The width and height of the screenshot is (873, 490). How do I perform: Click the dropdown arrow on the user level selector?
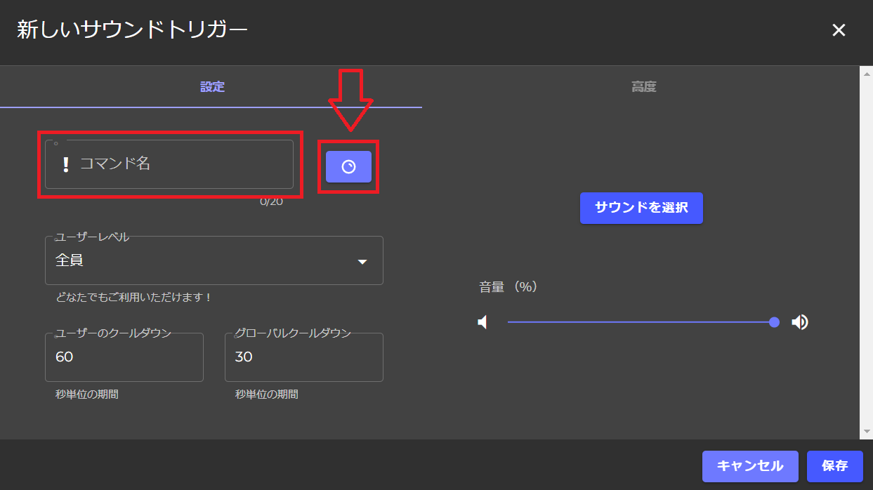[x=362, y=260]
